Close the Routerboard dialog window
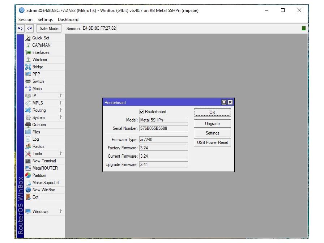Screen dimensions: 324x243 pos(230,102)
